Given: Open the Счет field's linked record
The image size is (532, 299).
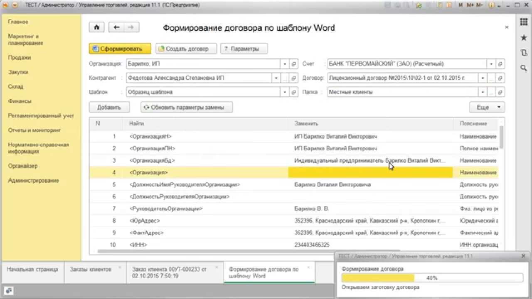Looking at the screenshot, I should (x=500, y=64).
